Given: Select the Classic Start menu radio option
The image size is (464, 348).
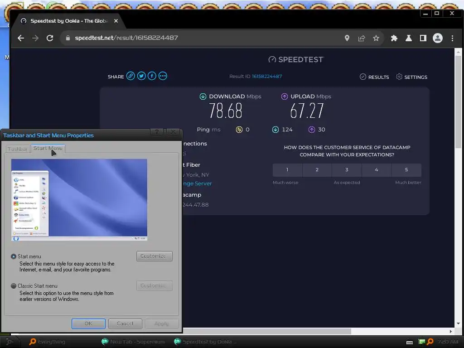Looking at the screenshot, I should point(13,286).
